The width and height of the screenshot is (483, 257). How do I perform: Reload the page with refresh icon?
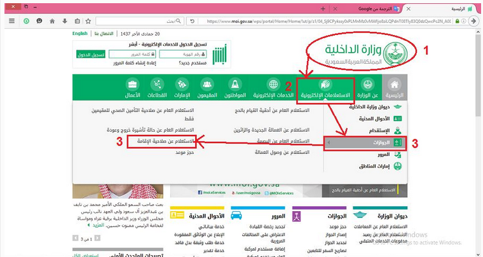coord(192,21)
